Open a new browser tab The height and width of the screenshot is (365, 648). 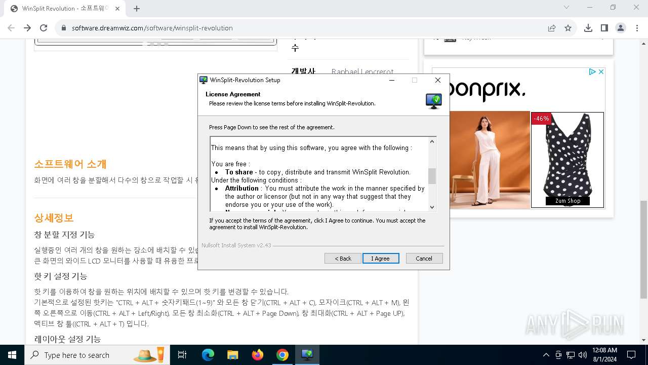[137, 8]
